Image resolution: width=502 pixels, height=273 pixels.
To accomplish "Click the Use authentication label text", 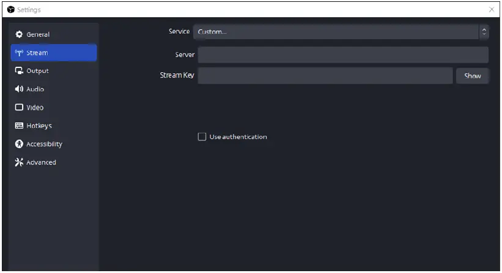I will click(x=238, y=137).
